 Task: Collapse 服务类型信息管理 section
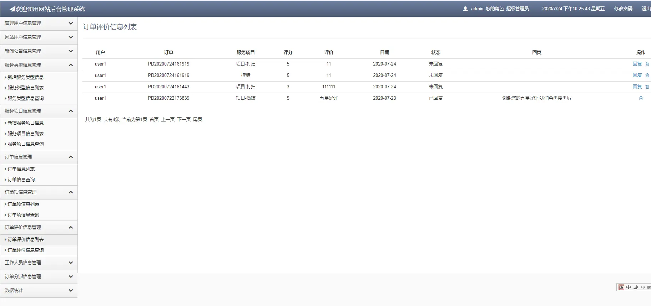click(x=39, y=65)
